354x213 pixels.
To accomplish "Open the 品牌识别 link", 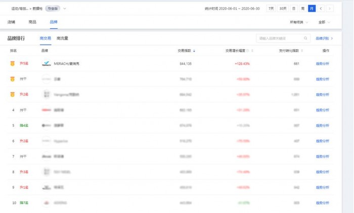I will point(324,38).
